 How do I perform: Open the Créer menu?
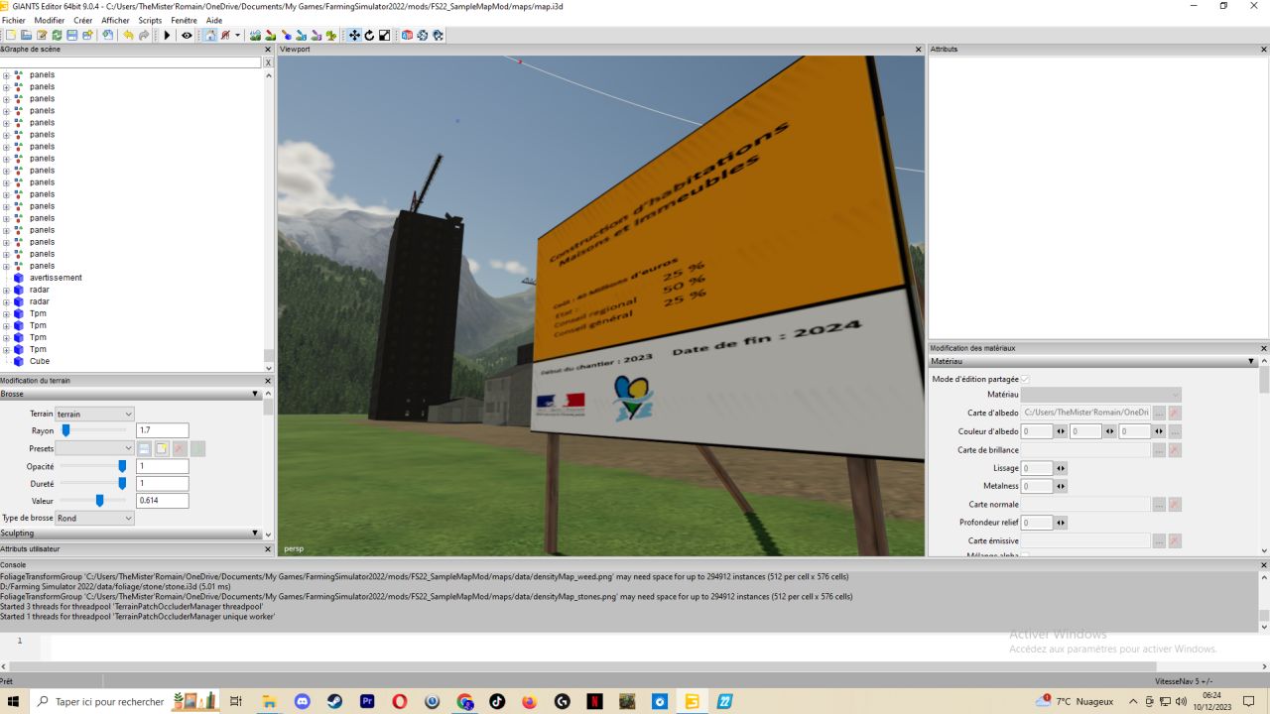coord(83,20)
